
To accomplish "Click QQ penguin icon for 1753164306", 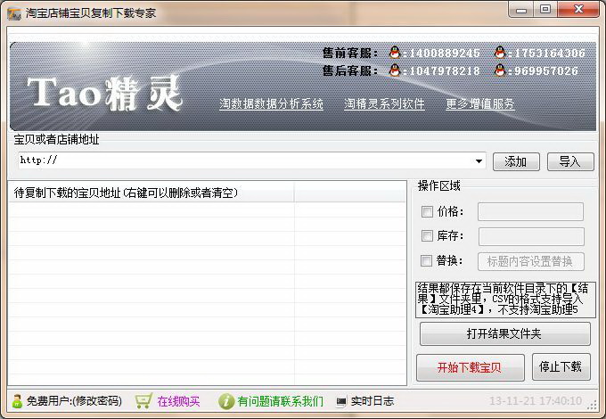I will pyautogui.click(x=500, y=53).
